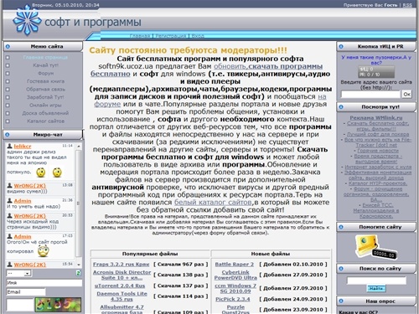Click the chat scrollbar up arrow
The height and width of the screenshot is (314, 419).
point(79,147)
